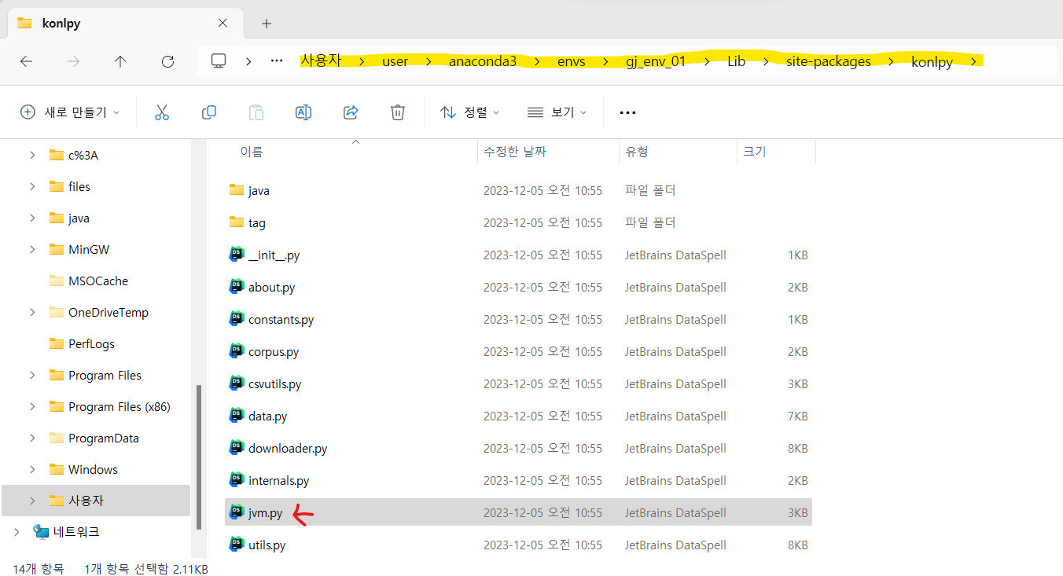
Task: Click the folder icon of tag
Action: 237,222
